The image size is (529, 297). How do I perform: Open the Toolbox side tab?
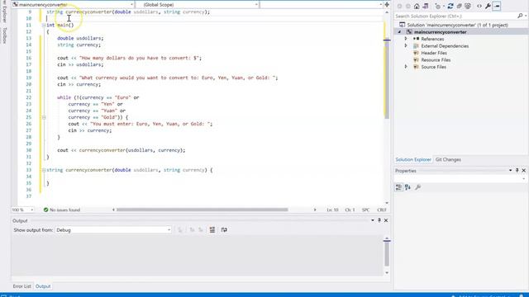(4, 35)
